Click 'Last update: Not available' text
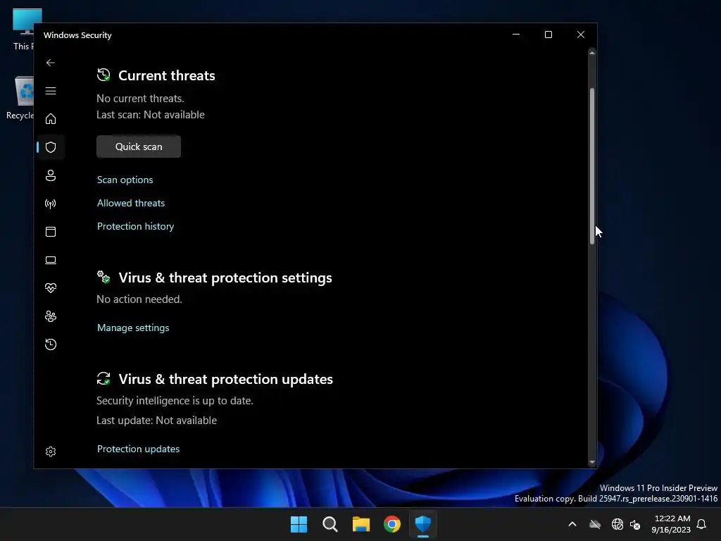Viewport: 721px width, 541px height. 157,421
